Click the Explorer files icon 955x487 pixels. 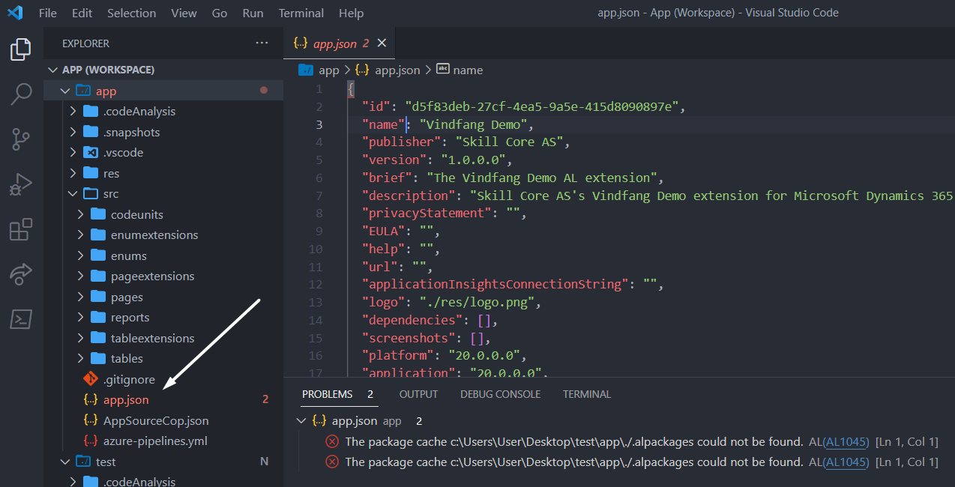pyautogui.click(x=21, y=50)
